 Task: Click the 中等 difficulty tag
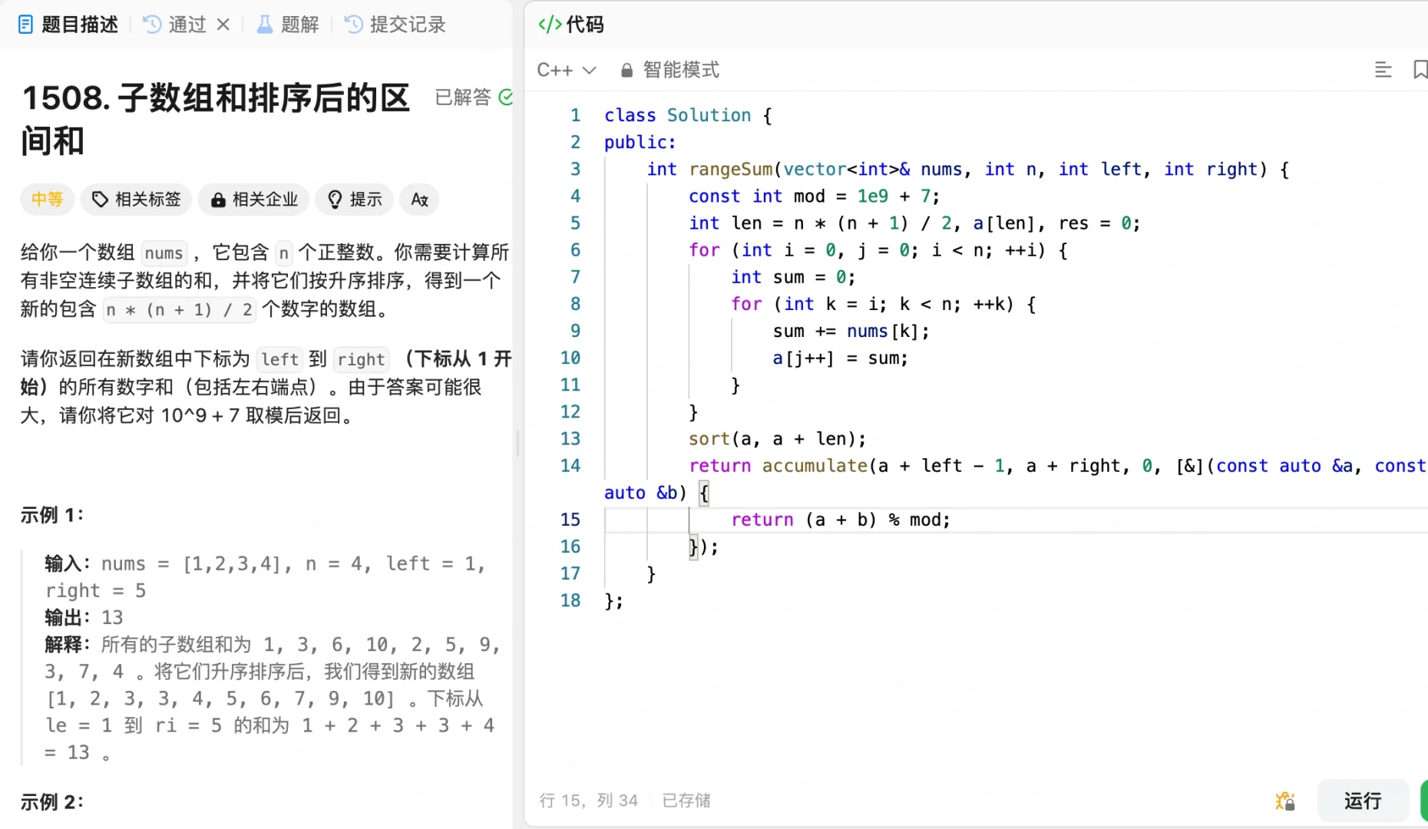coord(47,200)
